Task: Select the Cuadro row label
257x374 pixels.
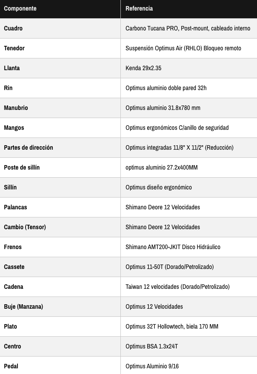Action: coord(13,28)
